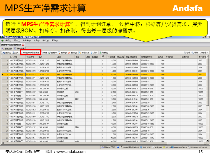Click the red 删除 (Delete) icon
The image size is (210, 157).
tap(72, 53)
